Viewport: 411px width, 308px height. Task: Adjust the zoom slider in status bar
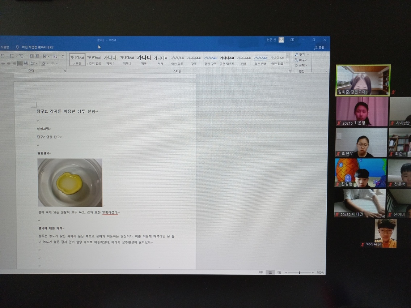click(x=299, y=272)
